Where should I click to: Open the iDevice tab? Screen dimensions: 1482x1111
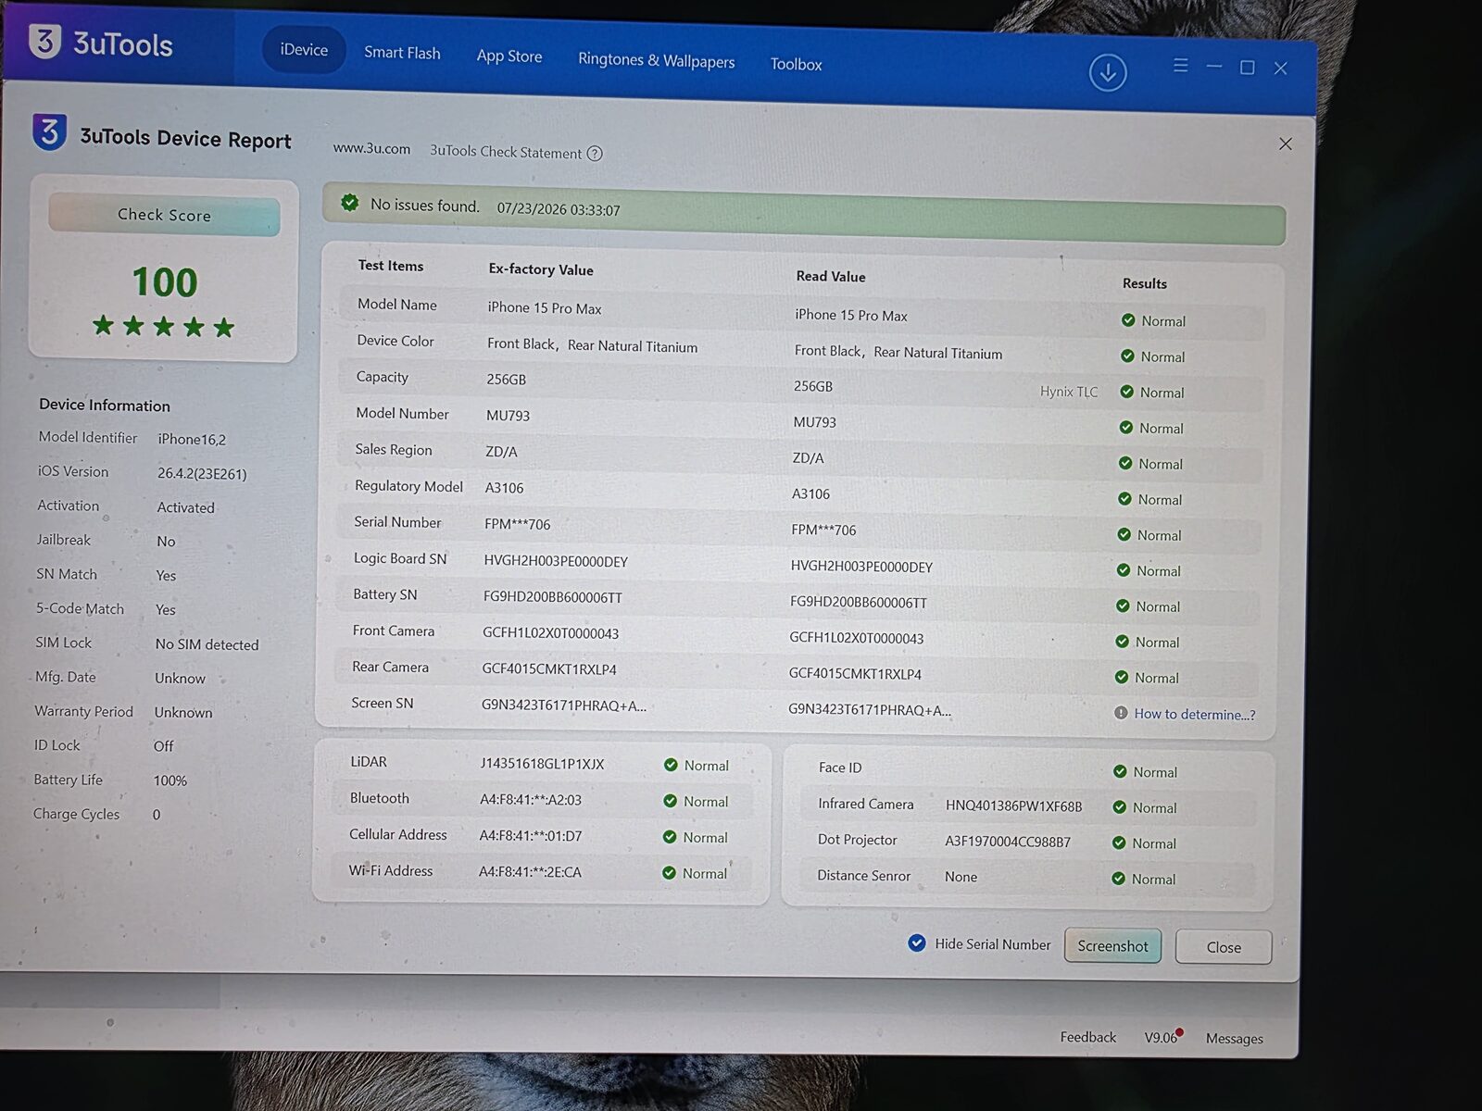pos(304,50)
